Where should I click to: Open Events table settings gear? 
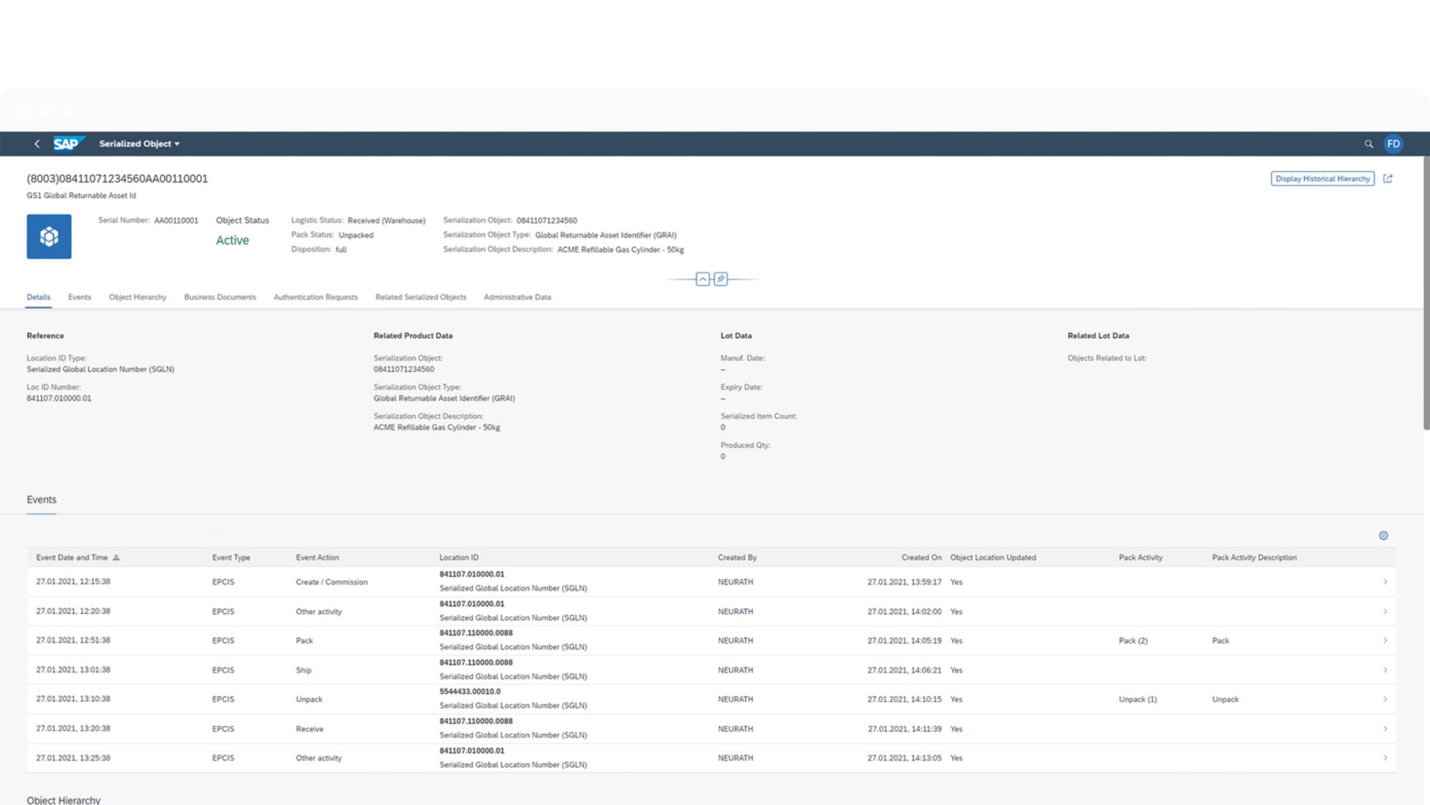click(1383, 536)
